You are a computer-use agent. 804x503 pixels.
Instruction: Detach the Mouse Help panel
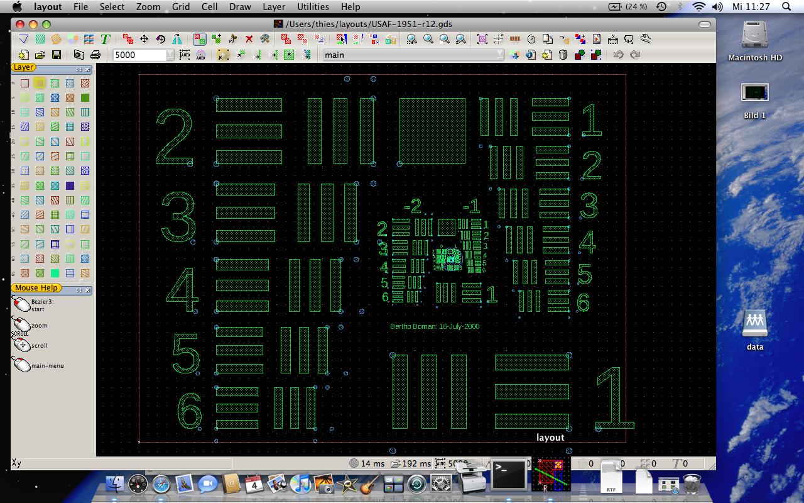point(79,290)
